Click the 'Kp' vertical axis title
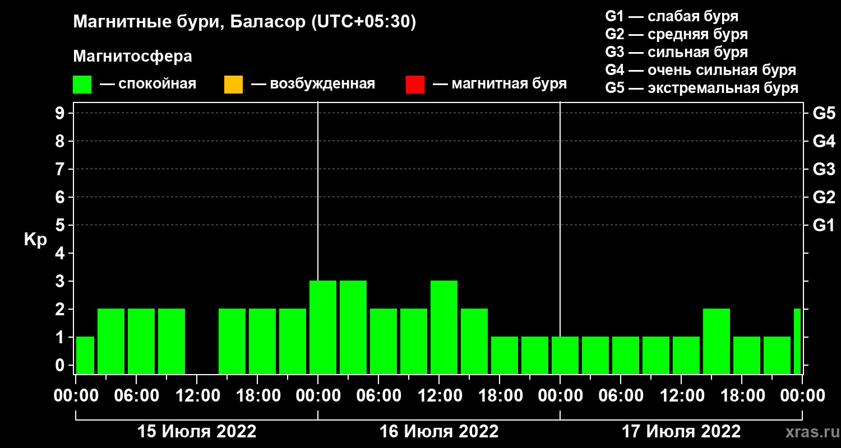Viewport: 841px width, 448px height. (x=35, y=240)
